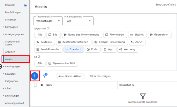Open the filter funnel icon with badge

45,75
